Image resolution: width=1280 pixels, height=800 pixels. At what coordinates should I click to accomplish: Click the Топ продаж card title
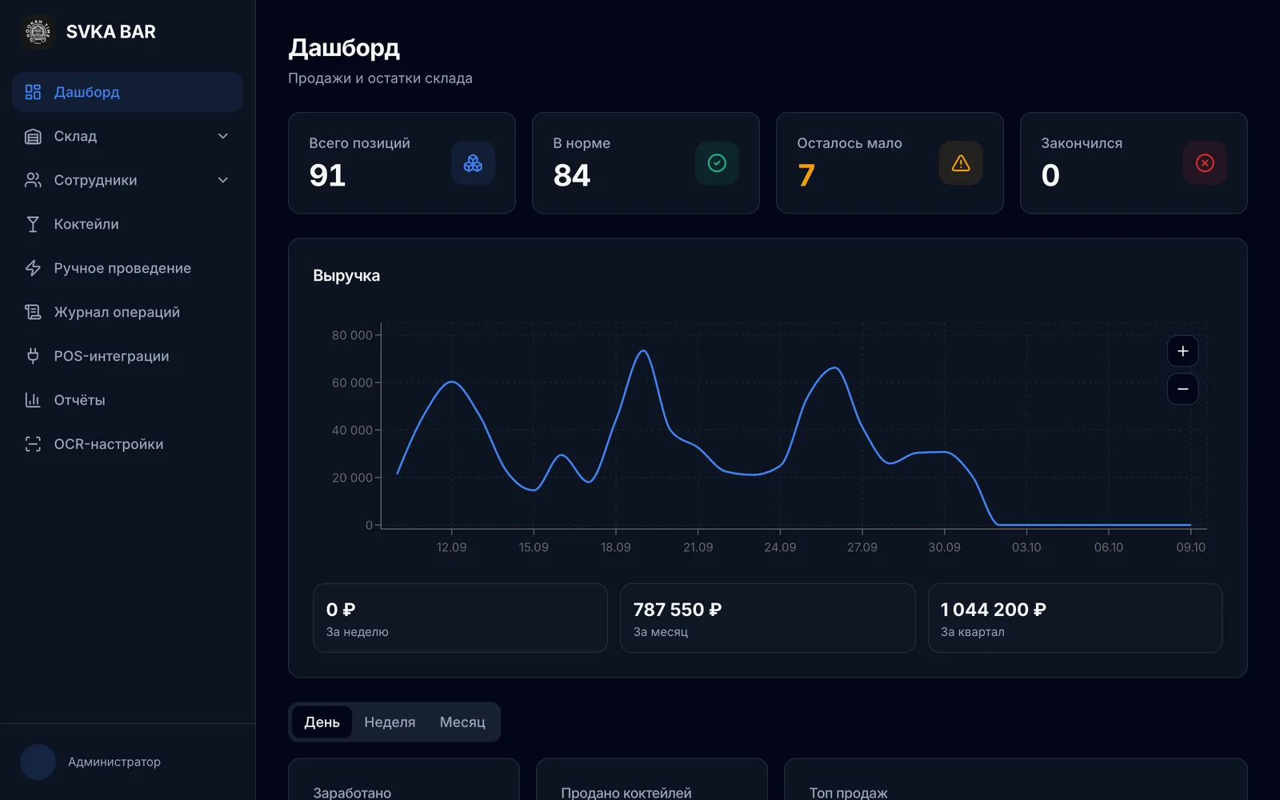pos(848,793)
